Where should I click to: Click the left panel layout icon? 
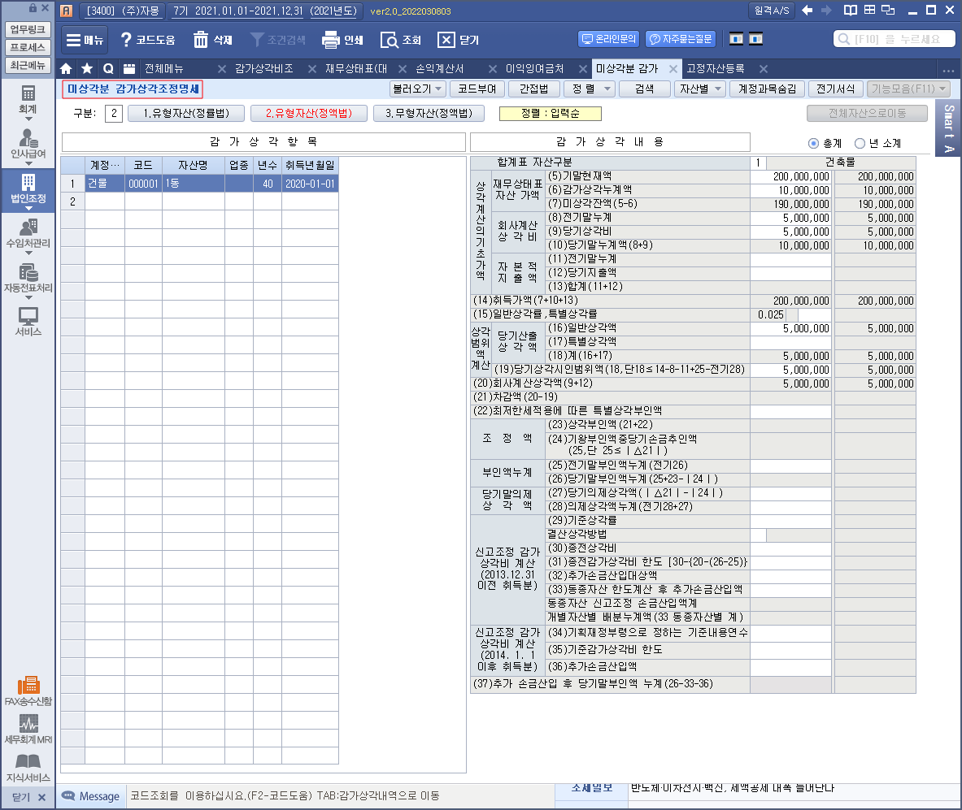click(736, 39)
